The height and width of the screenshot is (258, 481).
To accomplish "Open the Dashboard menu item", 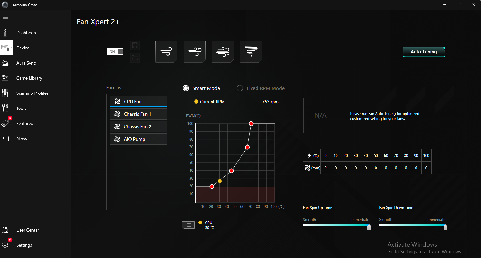I will (x=27, y=33).
